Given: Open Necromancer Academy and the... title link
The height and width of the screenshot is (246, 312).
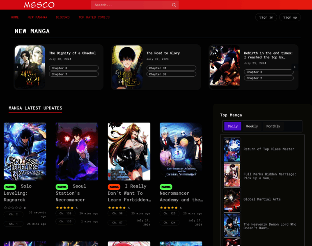Looking at the screenshot, I should (x=181, y=196).
